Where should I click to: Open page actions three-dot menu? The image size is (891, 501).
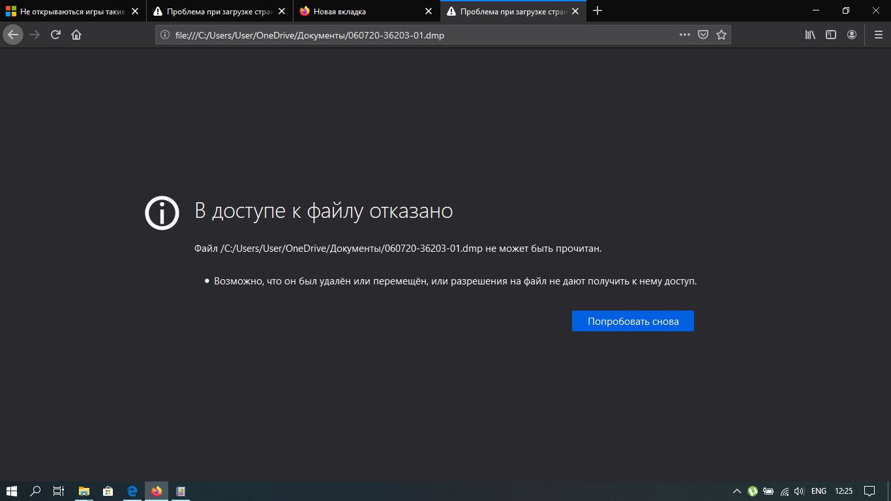[x=684, y=35]
